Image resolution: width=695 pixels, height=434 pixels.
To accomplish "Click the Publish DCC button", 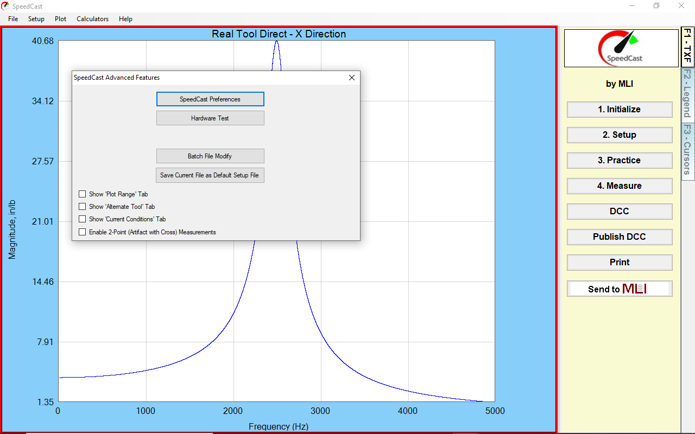I will 620,237.
